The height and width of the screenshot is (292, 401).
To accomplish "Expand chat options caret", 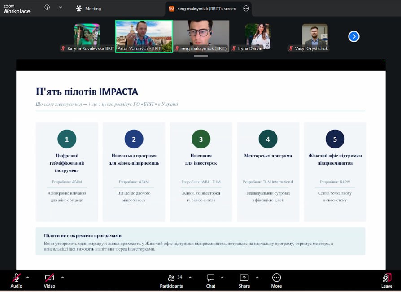I will (222, 278).
